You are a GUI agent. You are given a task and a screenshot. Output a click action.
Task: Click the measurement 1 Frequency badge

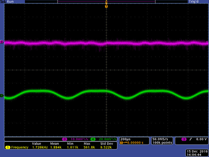(8, 147)
